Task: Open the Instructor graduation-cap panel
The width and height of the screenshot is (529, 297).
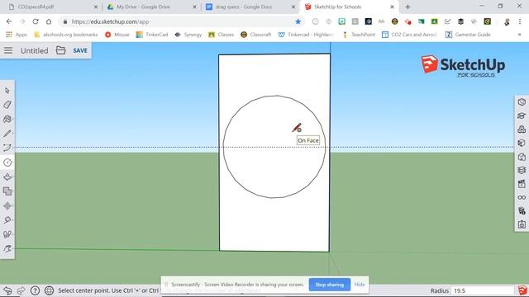Action: click(x=522, y=115)
